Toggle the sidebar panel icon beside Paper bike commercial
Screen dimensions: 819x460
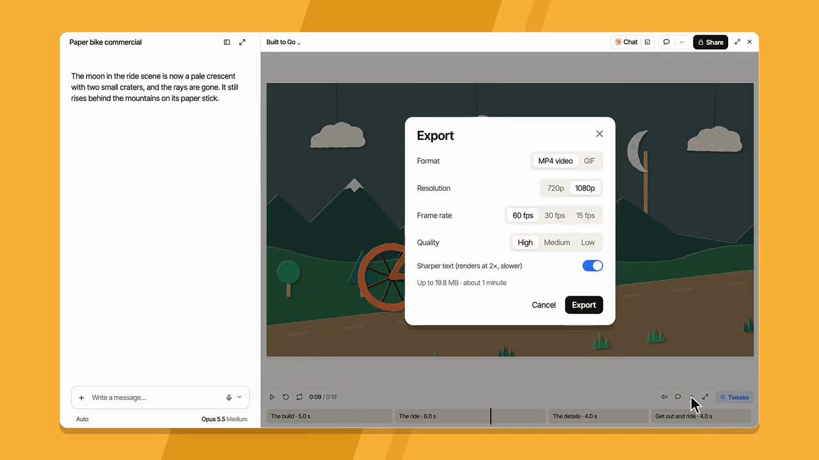(x=227, y=42)
